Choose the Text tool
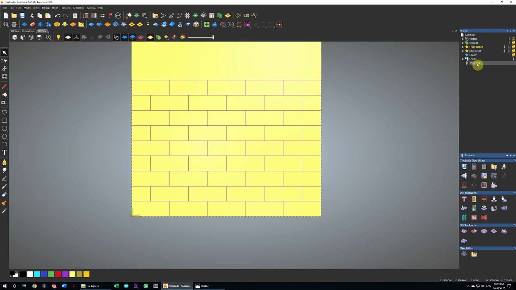This screenshot has height=290, width=516. (x=4, y=153)
